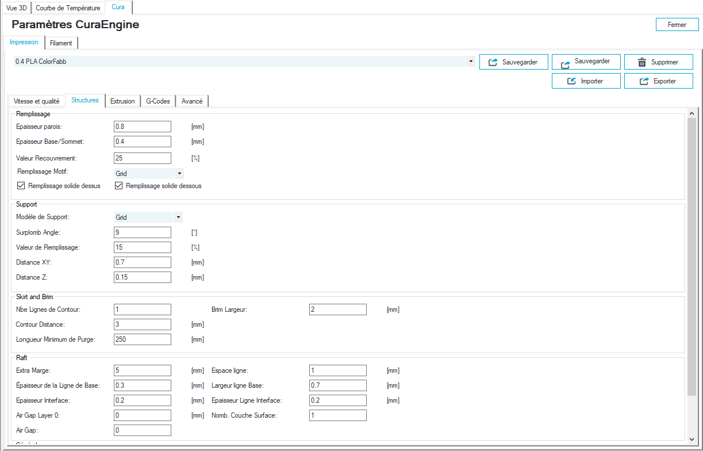The width and height of the screenshot is (703, 451).
Task: Click the Exporter arrow icon
Action: click(x=644, y=81)
